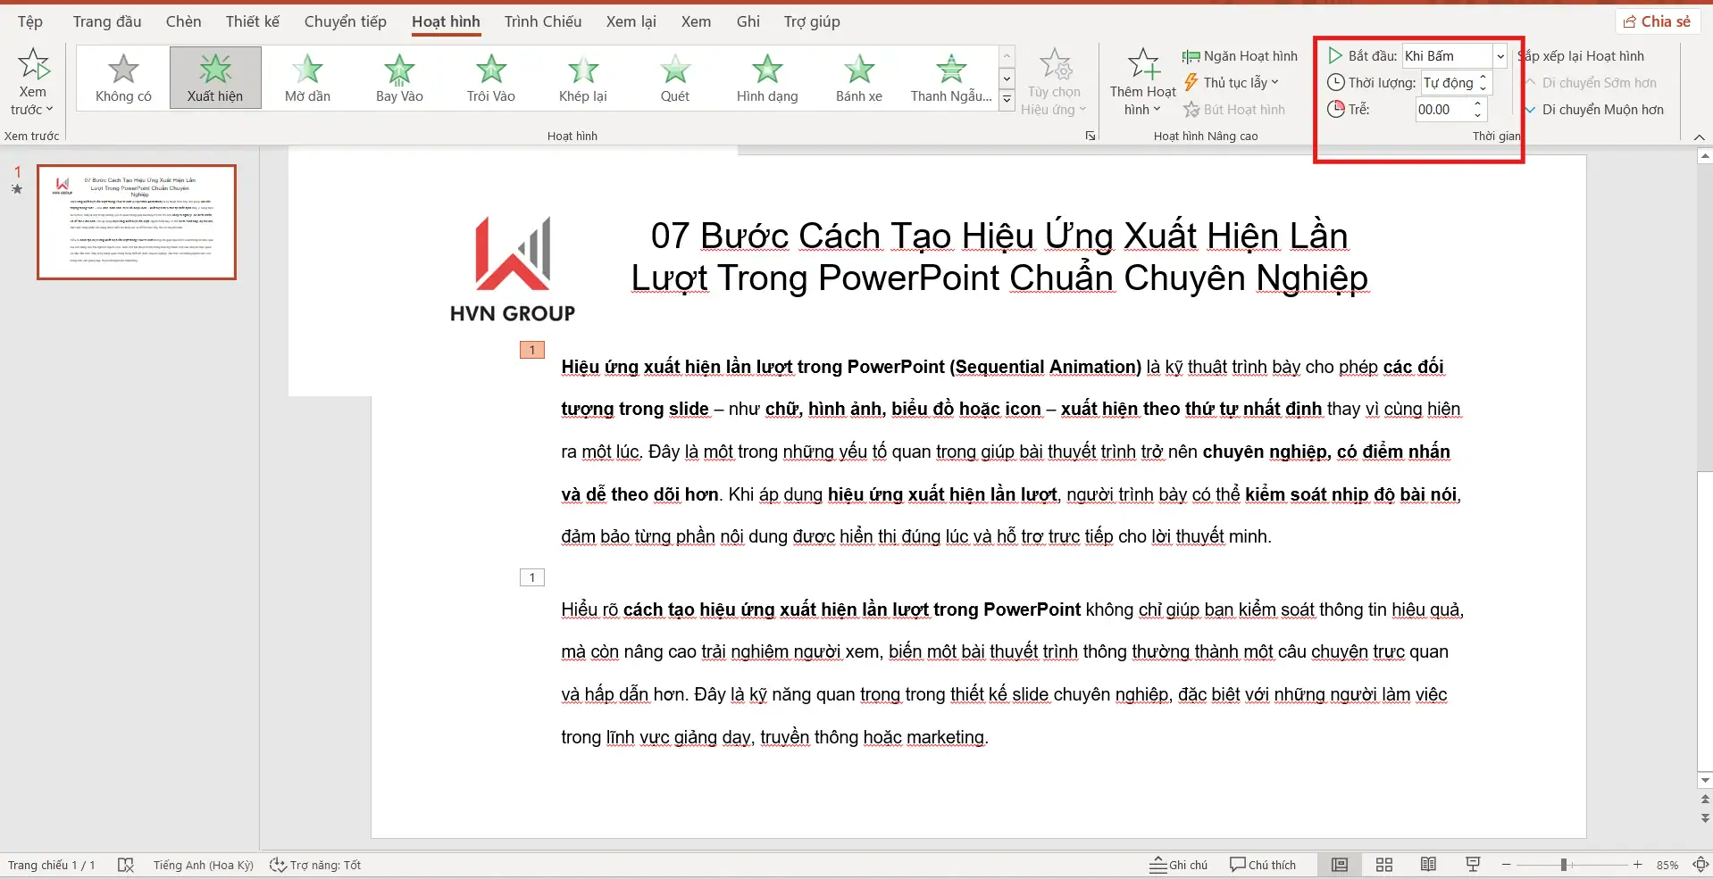The image size is (1713, 879).
Task: Start slideshow from status bar icon
Action: pos(1473,865)
